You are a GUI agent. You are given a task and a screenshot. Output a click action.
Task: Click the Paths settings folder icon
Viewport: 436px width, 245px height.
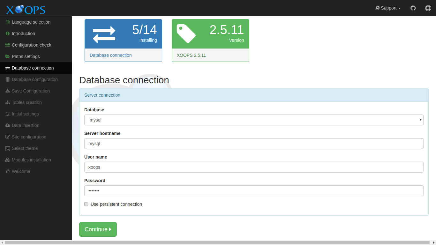7,56
